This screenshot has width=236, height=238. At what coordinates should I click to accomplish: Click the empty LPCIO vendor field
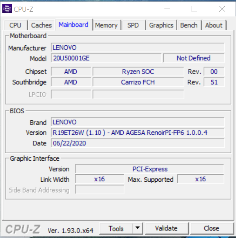[71, 94]
